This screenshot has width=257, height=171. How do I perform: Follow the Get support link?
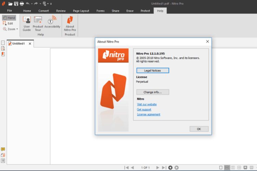click(144, 109)
